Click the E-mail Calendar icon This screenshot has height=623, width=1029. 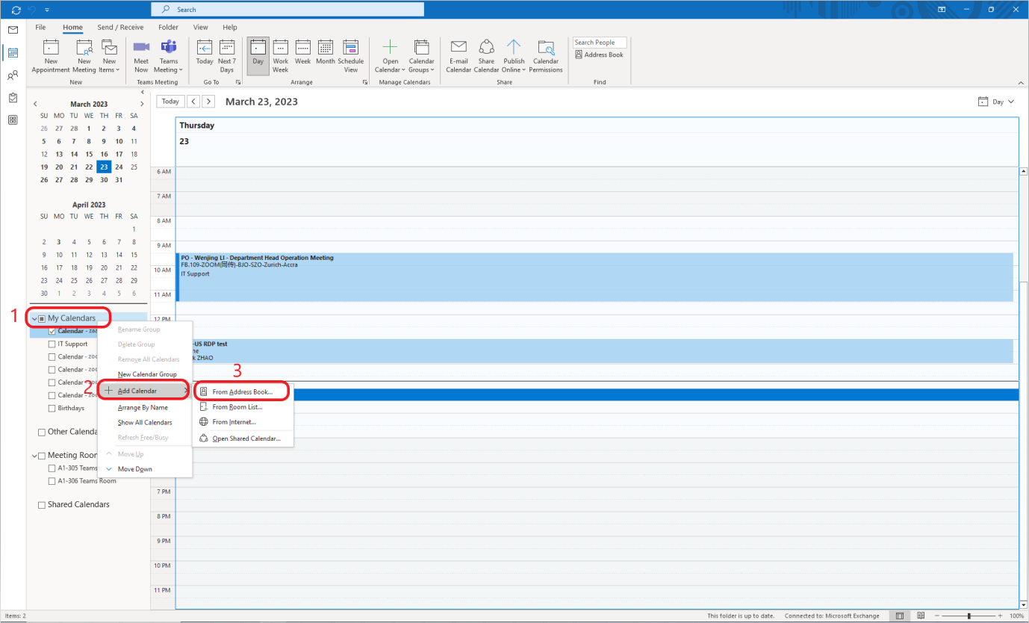pyautogui.click(x=458, y=55)
